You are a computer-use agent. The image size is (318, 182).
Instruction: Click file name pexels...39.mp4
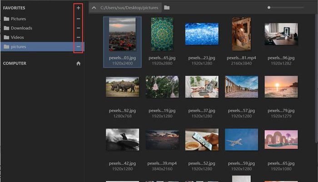pyautogui.click(x=162, y=163)
